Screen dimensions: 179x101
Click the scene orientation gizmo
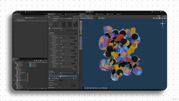(163, 23)
